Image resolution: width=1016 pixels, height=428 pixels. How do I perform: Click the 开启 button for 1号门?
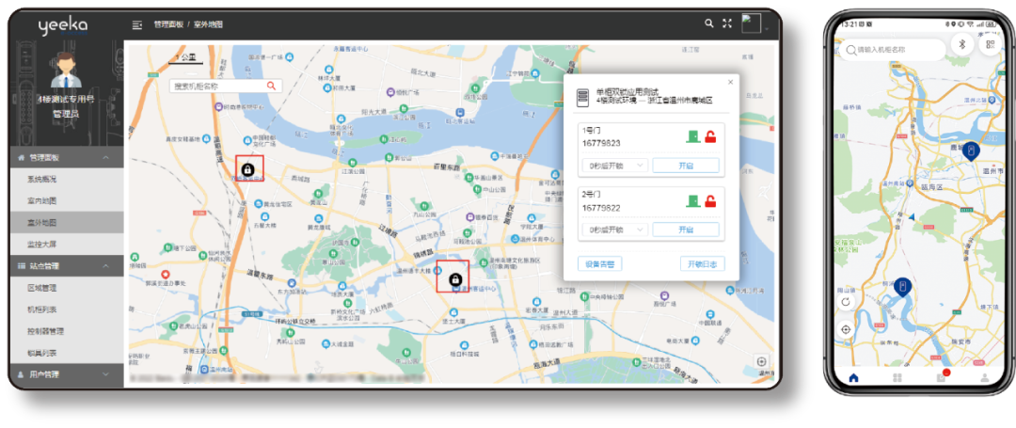685,166
